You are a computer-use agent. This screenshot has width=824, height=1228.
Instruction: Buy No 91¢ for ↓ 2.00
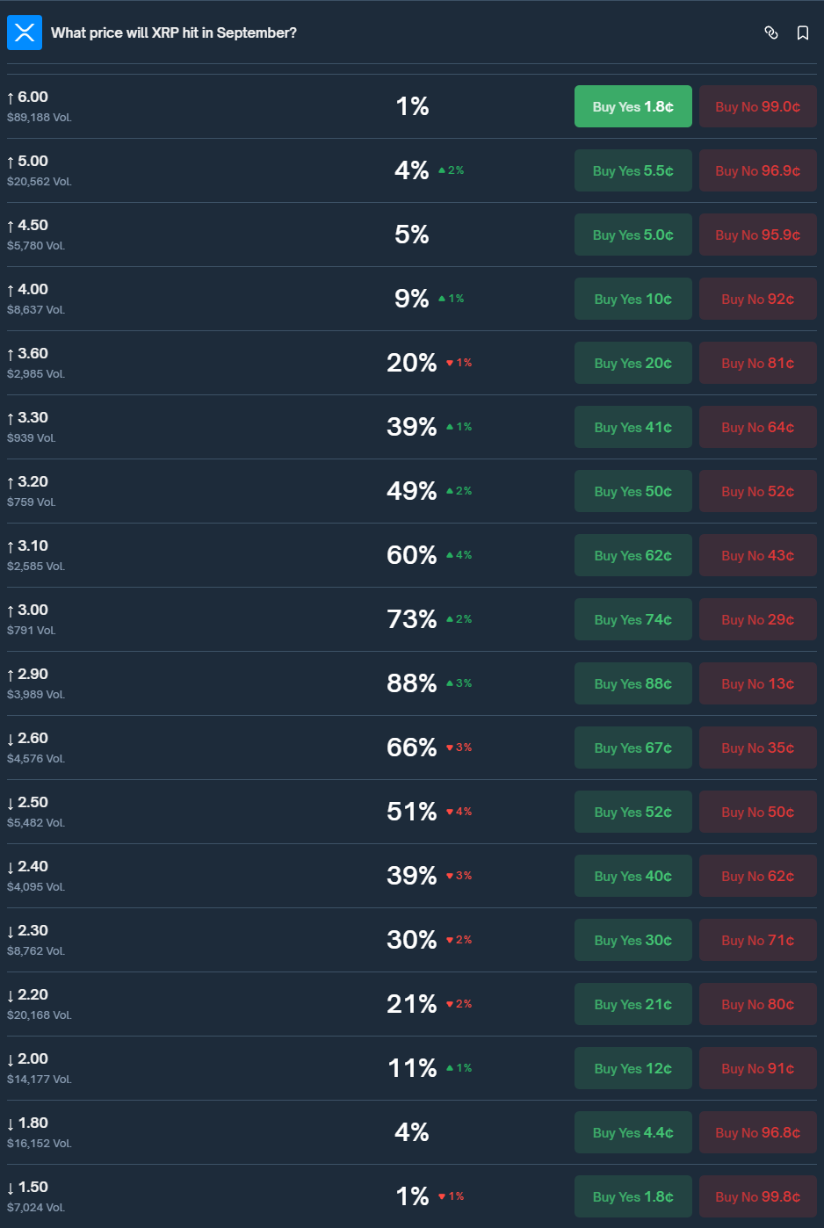(758, 1068)
